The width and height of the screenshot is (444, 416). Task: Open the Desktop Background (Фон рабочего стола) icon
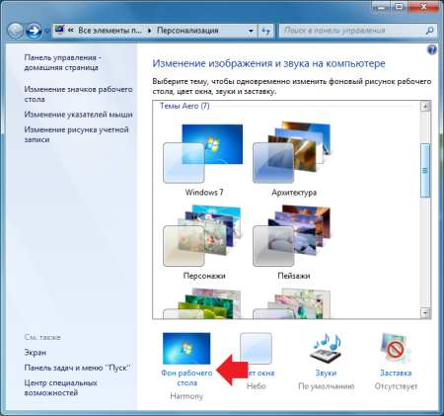186,349
